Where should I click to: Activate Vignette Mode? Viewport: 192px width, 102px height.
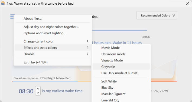tap(121, 60)
